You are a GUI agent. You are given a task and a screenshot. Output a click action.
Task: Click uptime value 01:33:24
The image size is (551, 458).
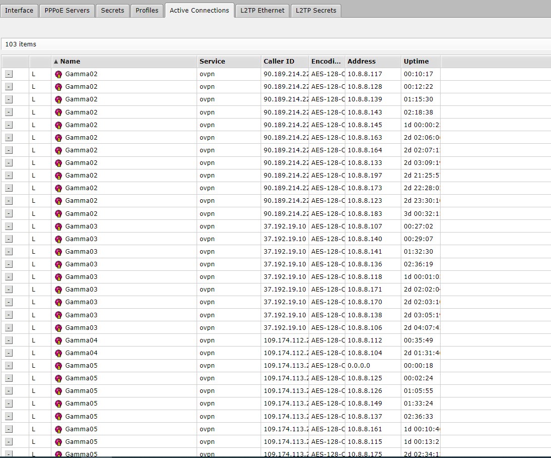[x=418, y=403]
